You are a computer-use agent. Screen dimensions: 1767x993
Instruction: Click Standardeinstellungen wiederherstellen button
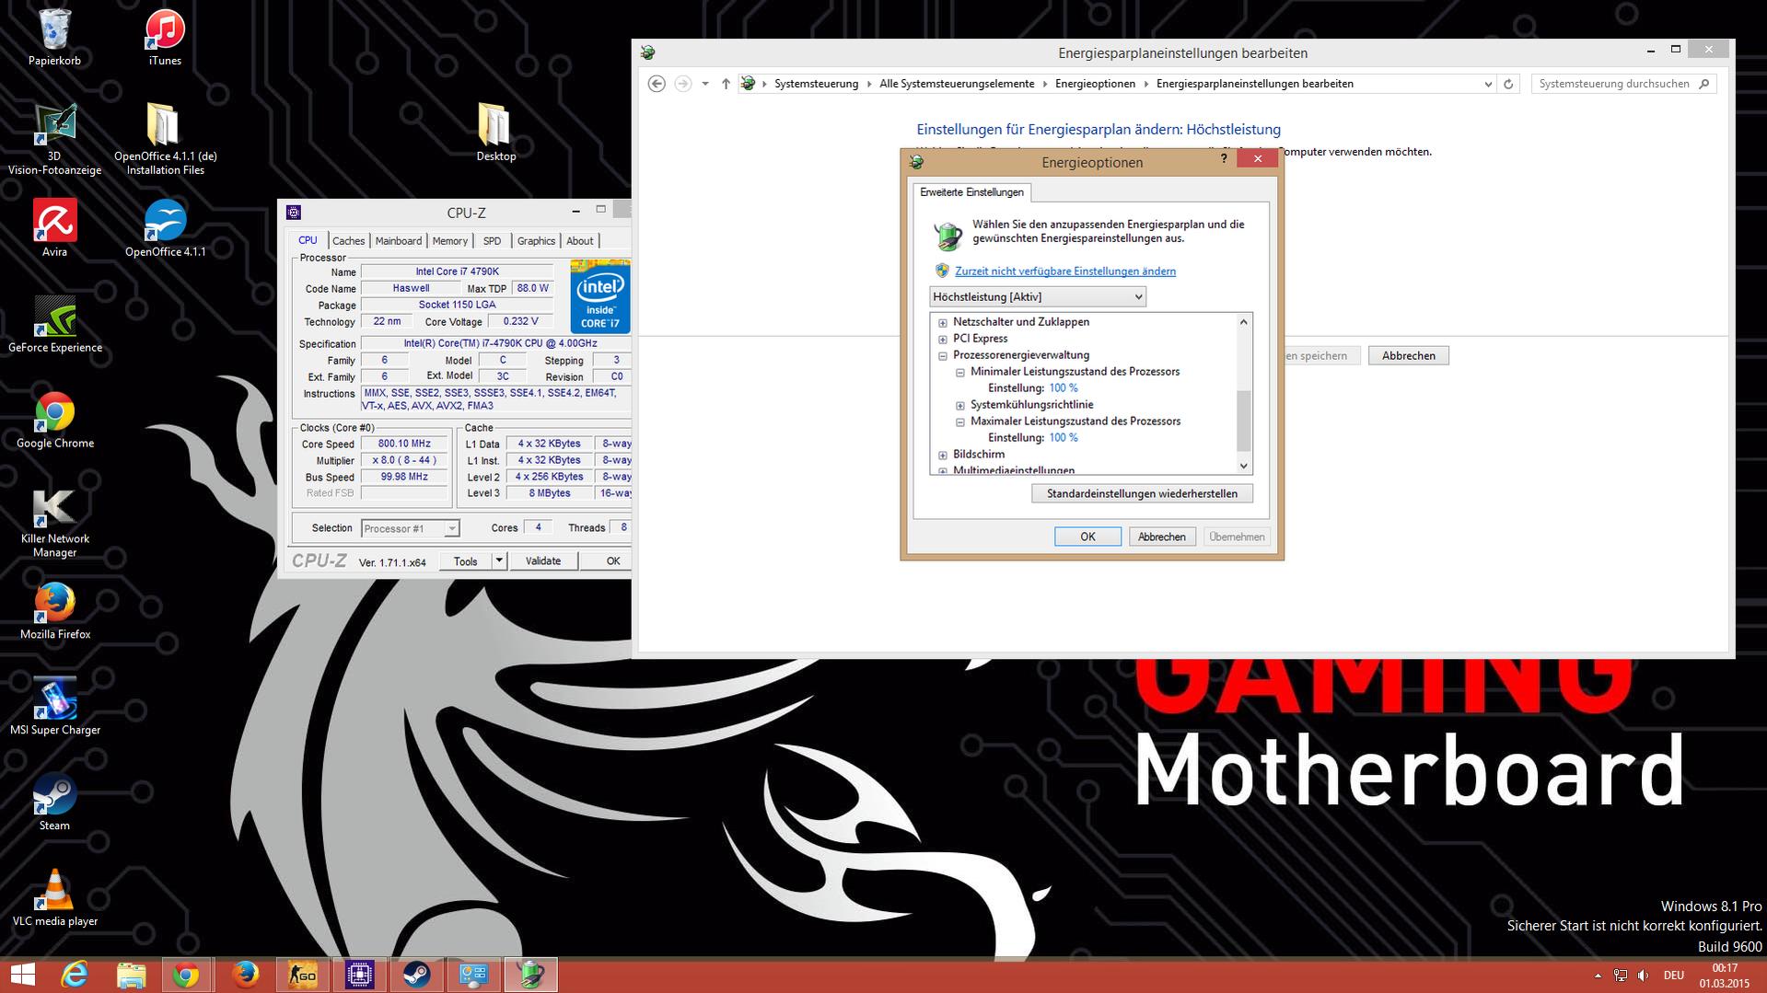pyautogui.click(x=1142, y=494)
